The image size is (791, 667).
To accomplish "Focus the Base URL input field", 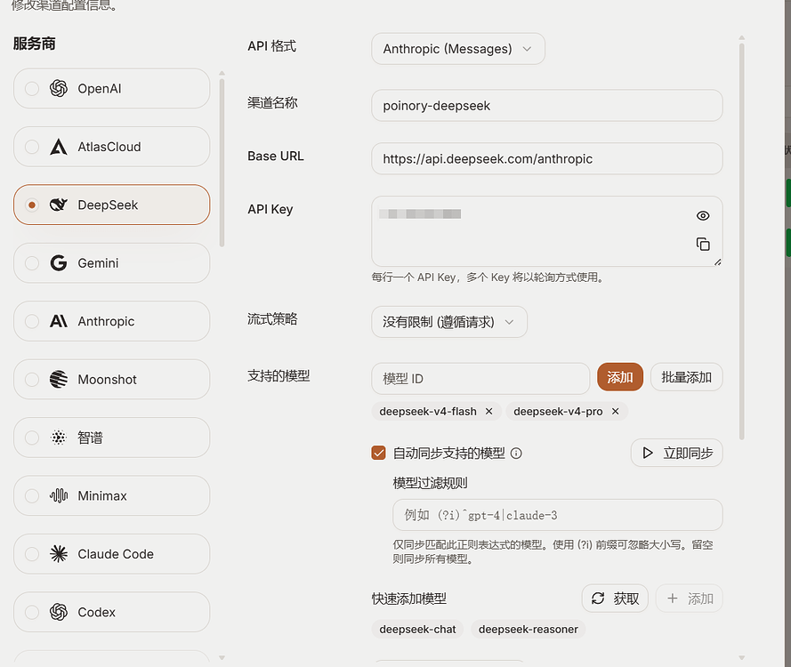I will (547, 159).
